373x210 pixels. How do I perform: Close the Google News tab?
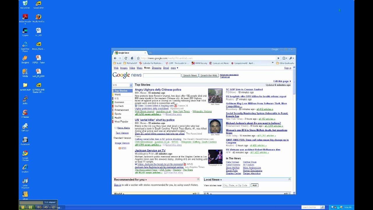click(145, 53)
